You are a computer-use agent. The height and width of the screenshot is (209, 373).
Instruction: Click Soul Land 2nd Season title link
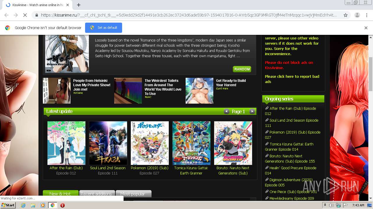click(108, 168)
